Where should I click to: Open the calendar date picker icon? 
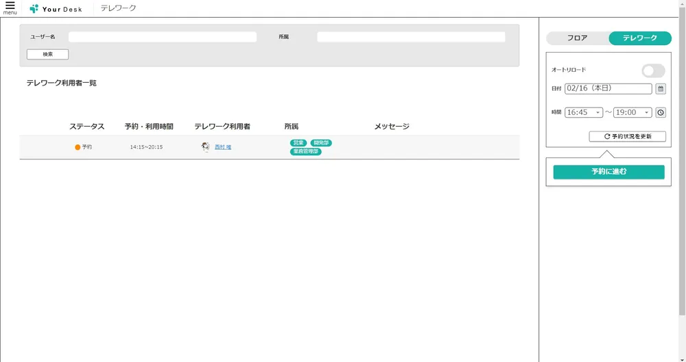pos(661,88)
